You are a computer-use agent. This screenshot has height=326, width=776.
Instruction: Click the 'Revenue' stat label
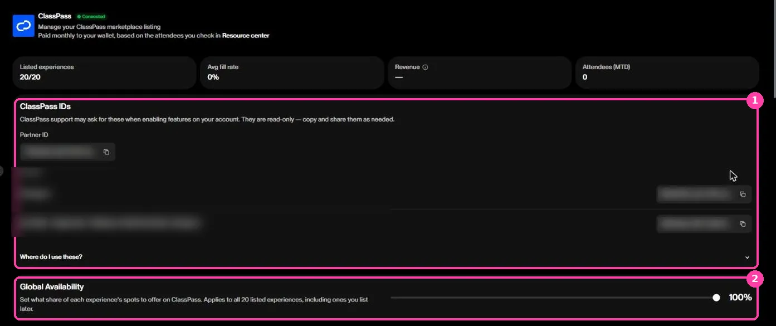point(407,67)
